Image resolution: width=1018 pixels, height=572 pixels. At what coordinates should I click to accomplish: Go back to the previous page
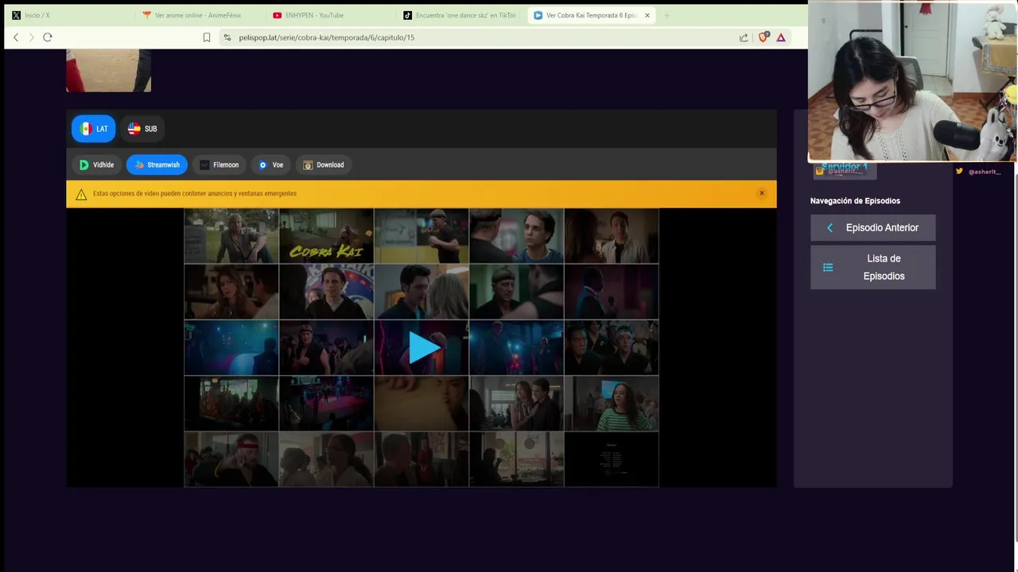[16, 37]
